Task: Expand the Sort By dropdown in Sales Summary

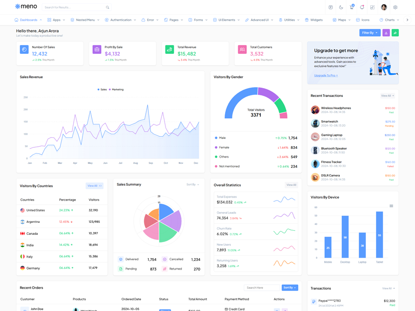Action: [192, 185]
